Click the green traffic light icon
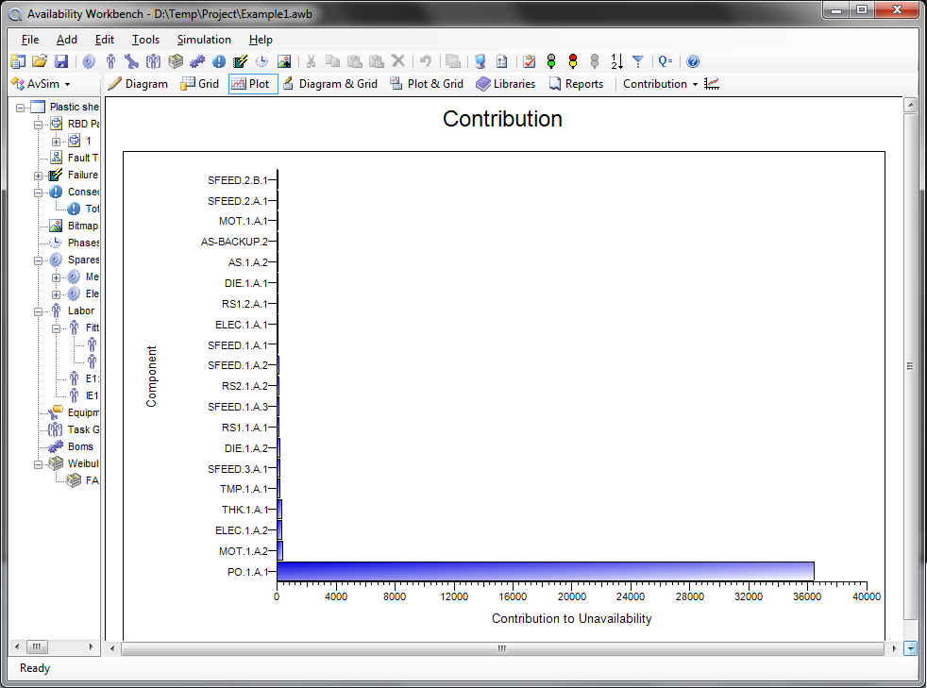 click(x=551, y=61)
